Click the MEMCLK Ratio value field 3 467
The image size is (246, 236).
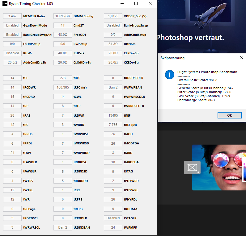point(12,16)
